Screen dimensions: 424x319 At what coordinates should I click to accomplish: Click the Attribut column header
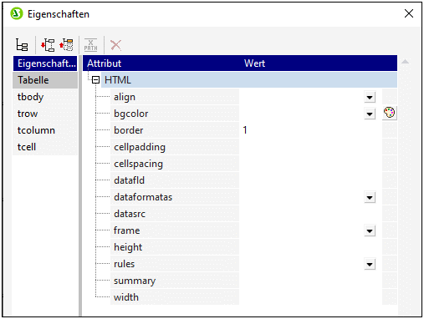(x=161, y=63)
